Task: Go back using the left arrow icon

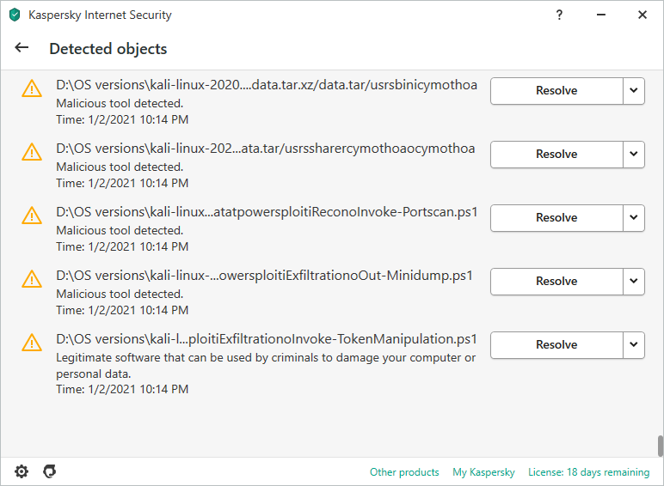Action: pyautogui.click(x=22, y=48)
